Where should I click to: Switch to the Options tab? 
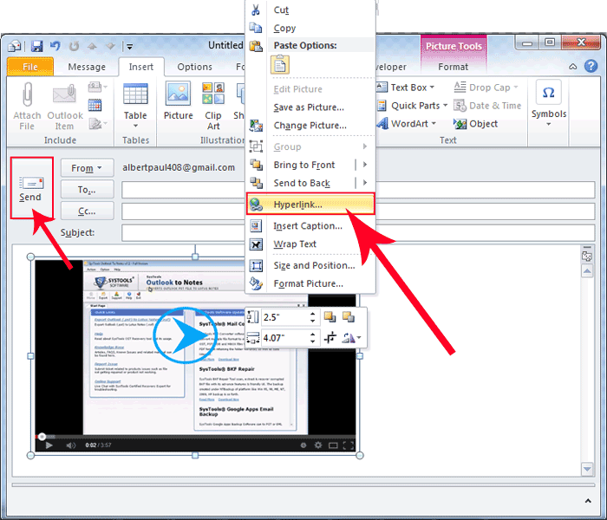pyautogui.click(x=194, y=67)
